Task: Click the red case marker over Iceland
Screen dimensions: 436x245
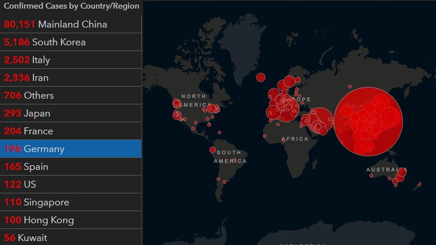Action: (x=261, y=77)
